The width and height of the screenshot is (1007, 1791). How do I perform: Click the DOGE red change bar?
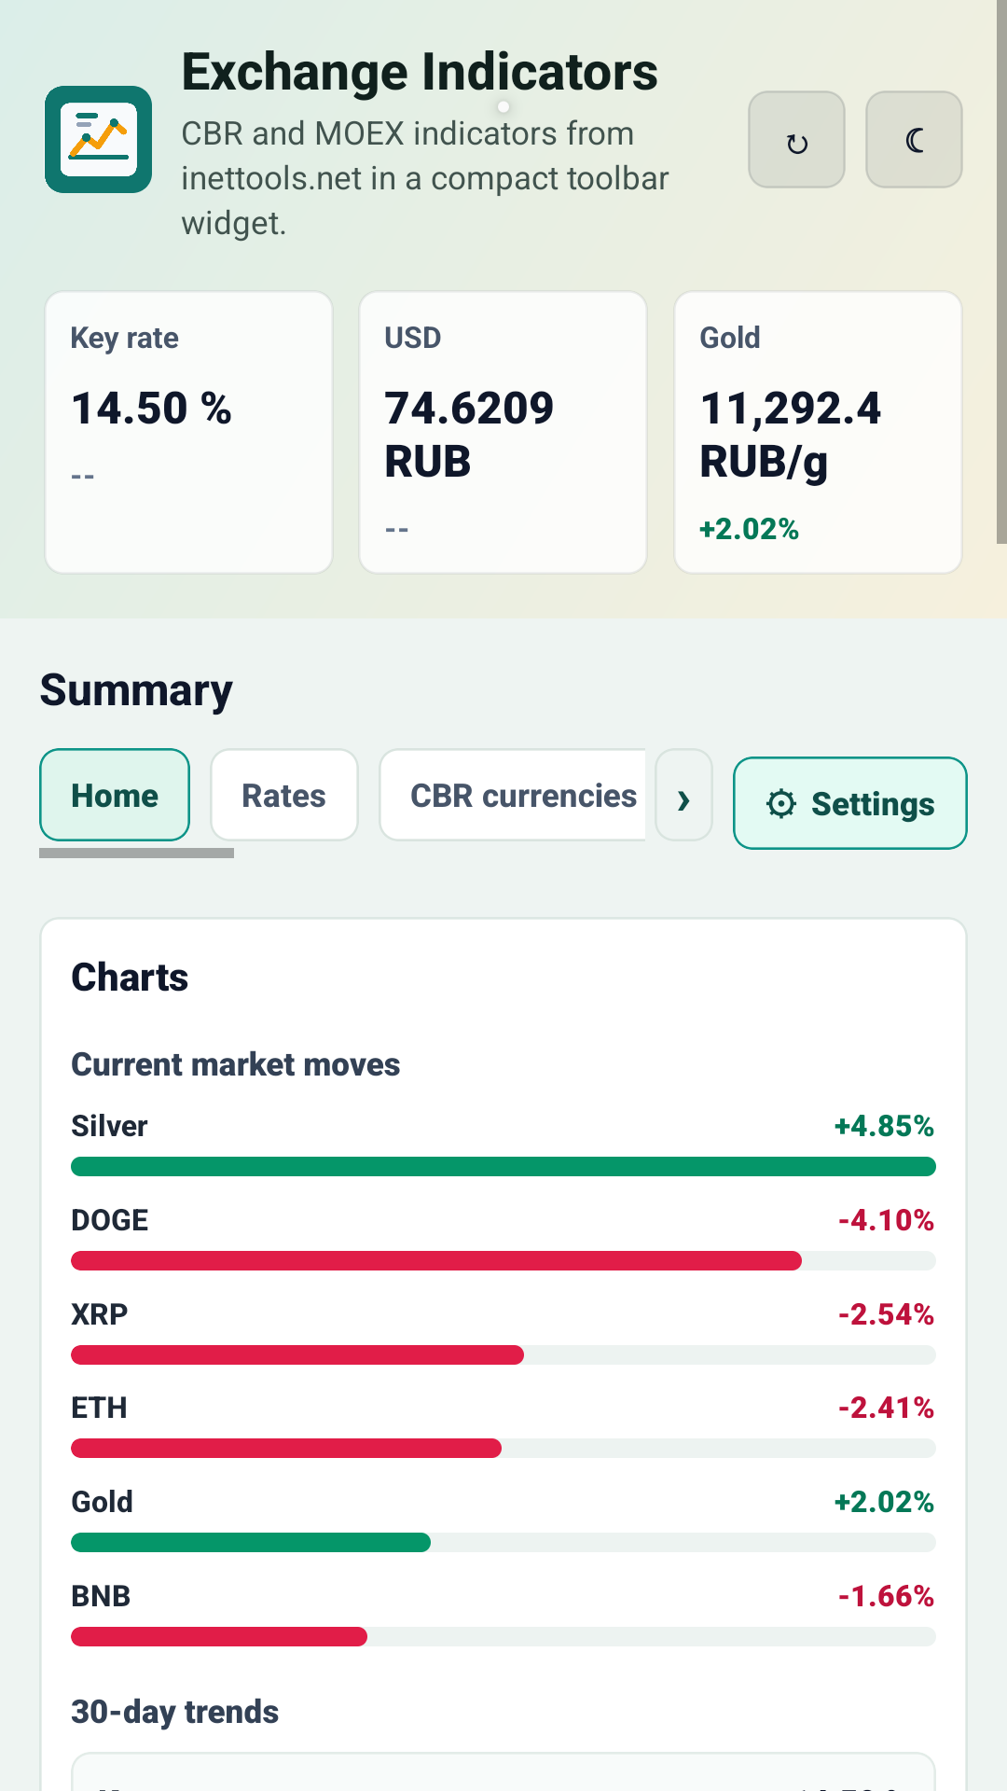point(436,1261)
